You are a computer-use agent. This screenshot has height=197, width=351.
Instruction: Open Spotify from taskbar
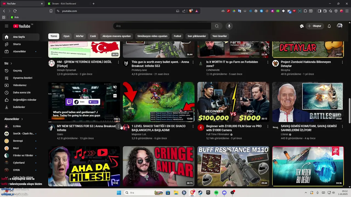pyautogui.click(x=216, y=193)
